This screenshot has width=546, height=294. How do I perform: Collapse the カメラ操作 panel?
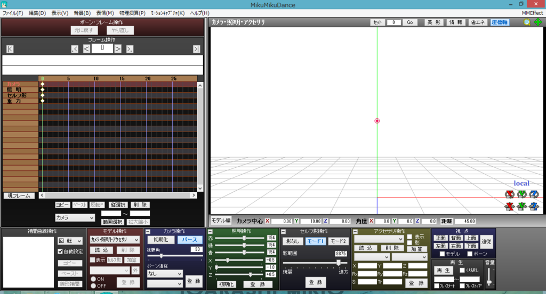[148, 231]
